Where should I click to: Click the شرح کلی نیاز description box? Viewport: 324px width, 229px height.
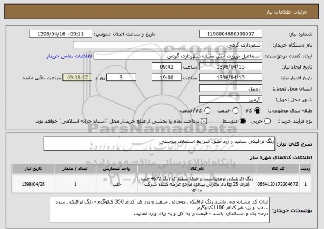click(159, 143)
